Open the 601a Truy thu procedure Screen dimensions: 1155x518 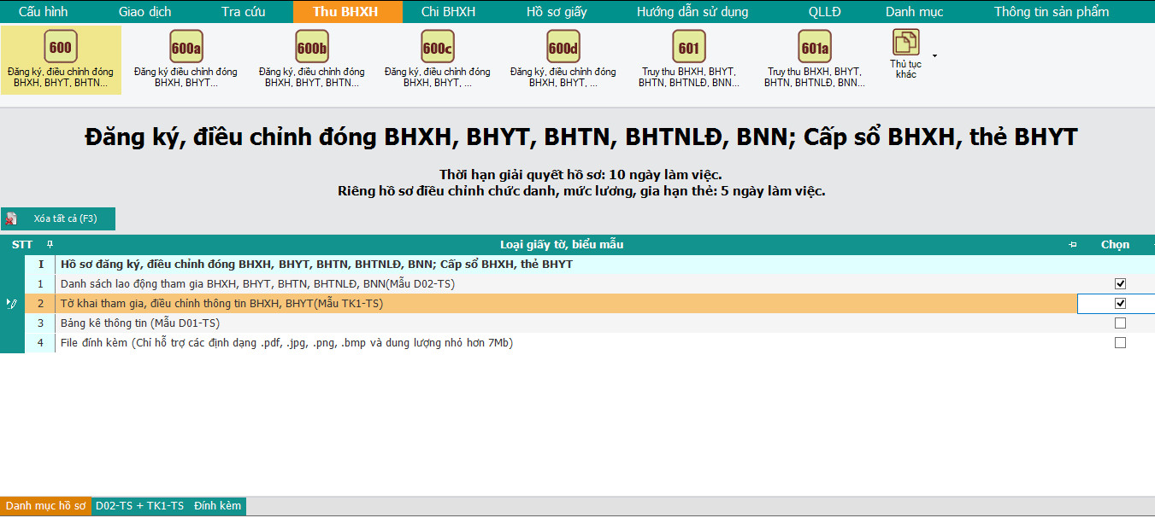click(x=814, y=48)
